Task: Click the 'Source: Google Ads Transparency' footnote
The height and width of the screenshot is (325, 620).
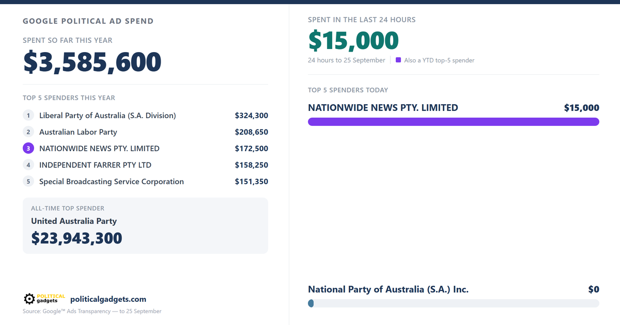Action: [x=92, y=311]
